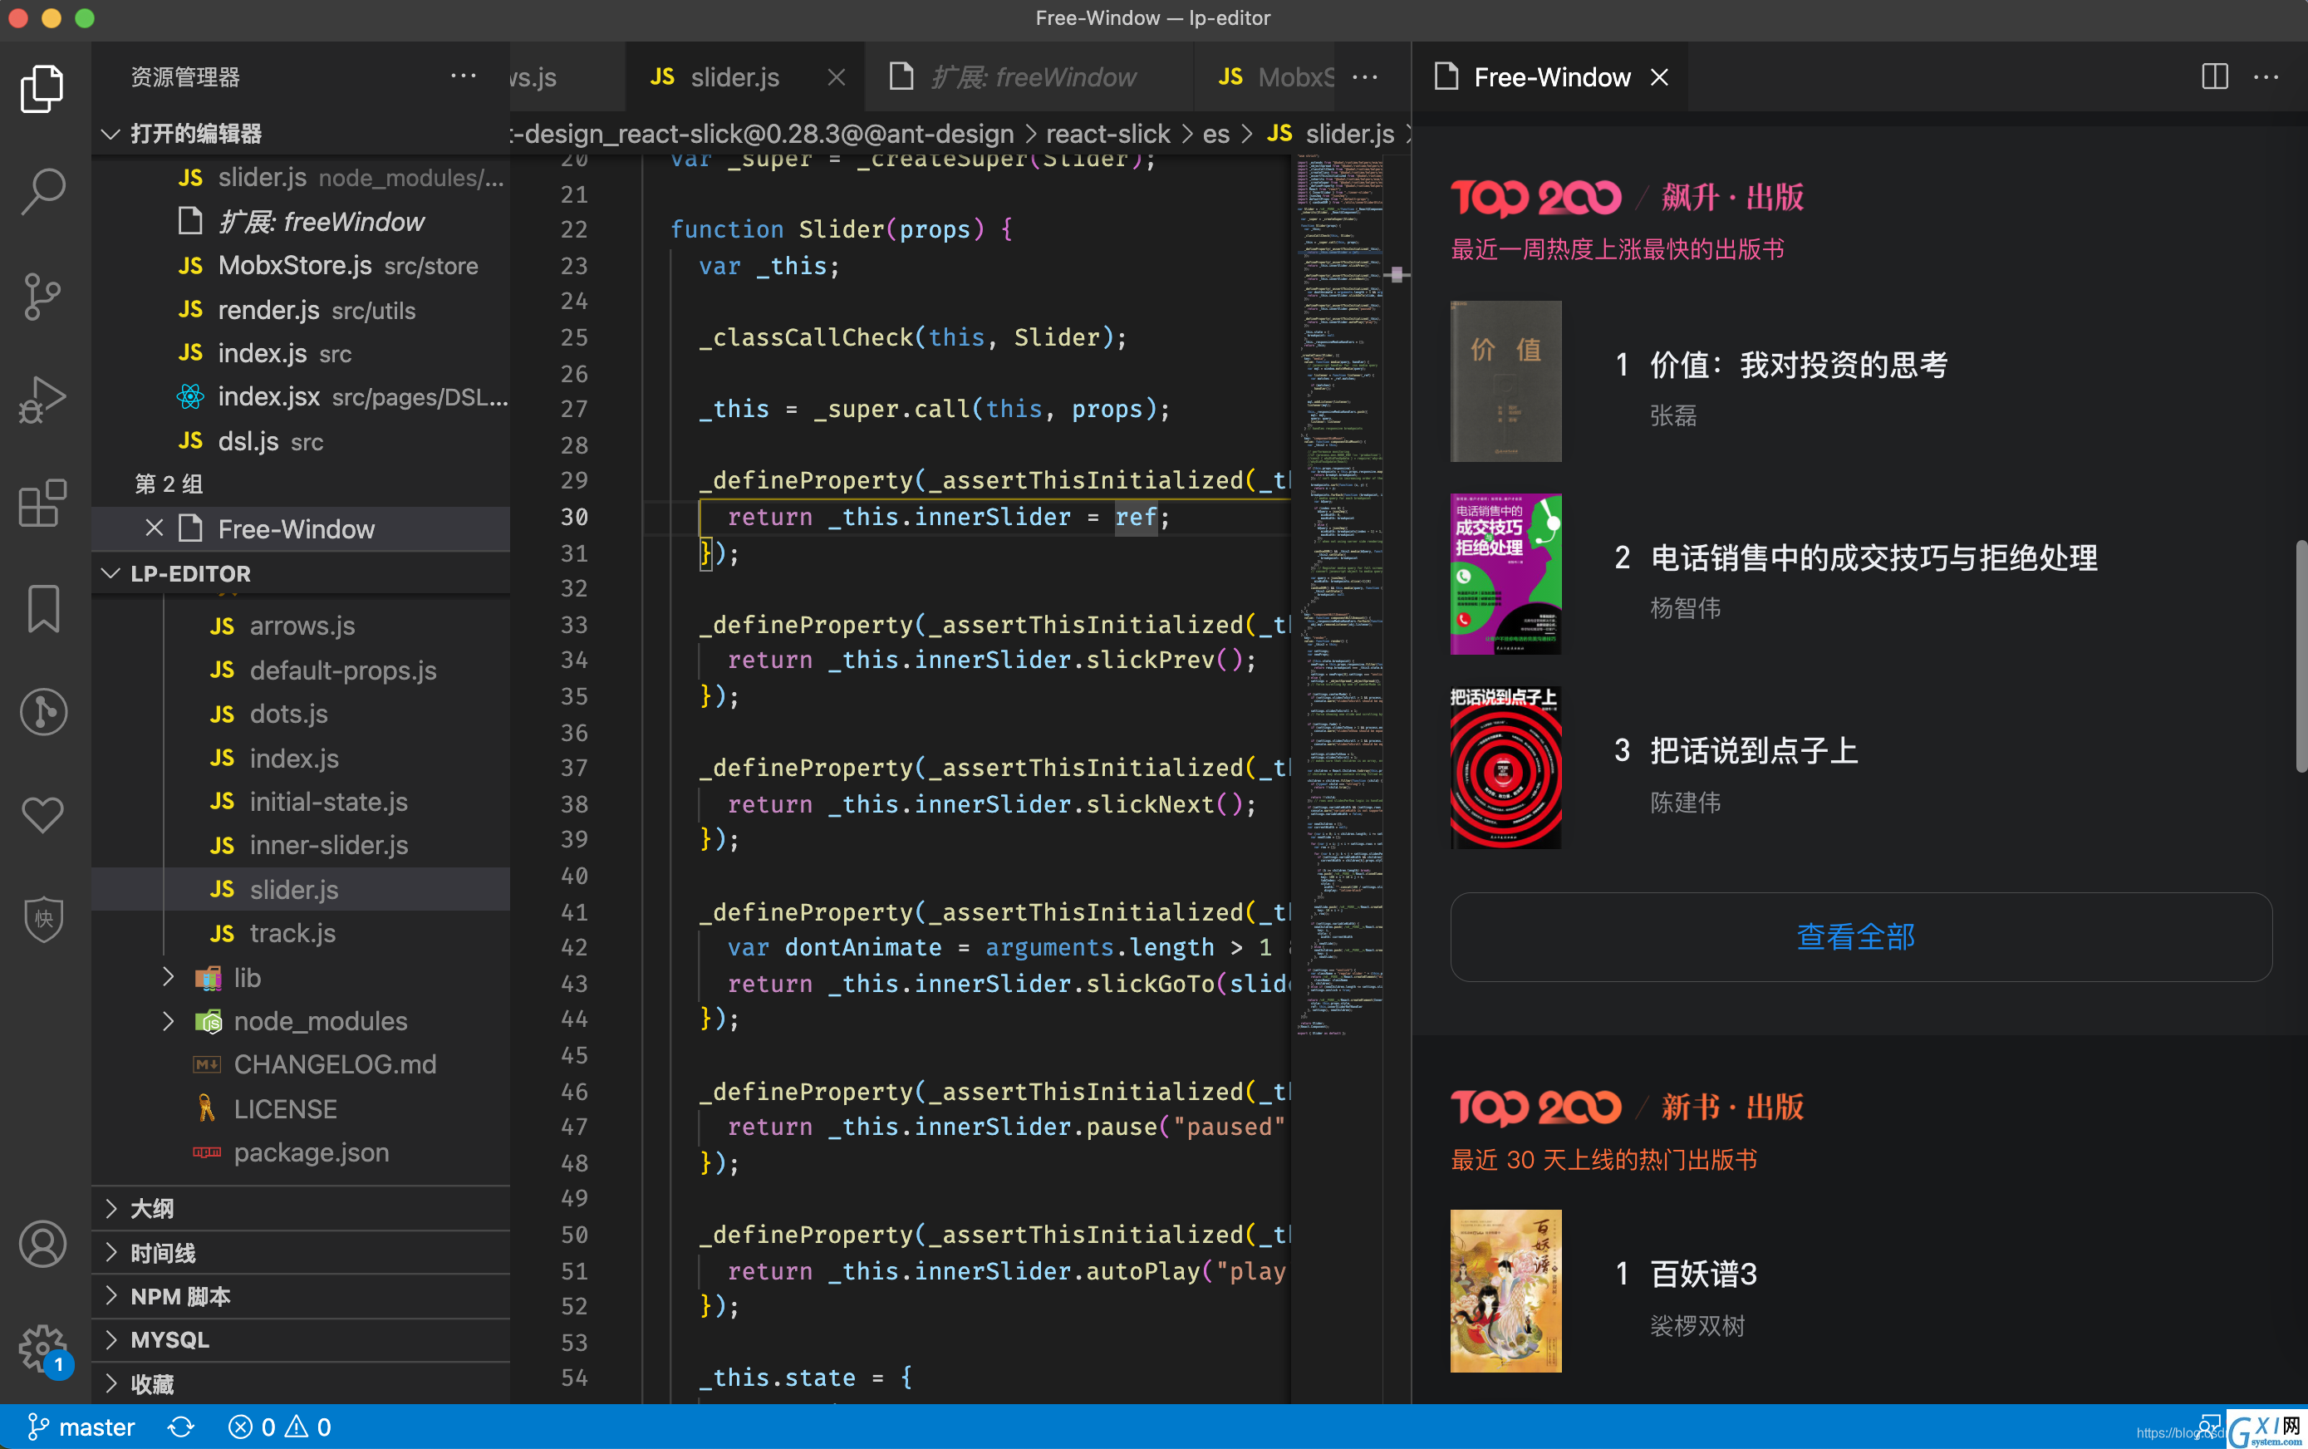Open the Bookmarks view icon
This screenshot has width=2308, height=1449.
pos(42,608)
